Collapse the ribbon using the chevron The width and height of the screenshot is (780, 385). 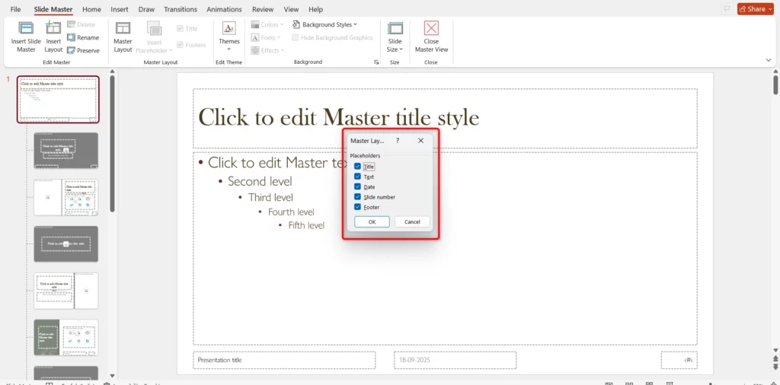pyautogui.click(x=768, y=60)
